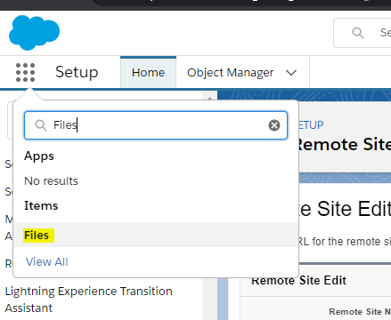Image resolution: width=391 pixels, height=320 pixels.
Task: Click the global search magnifier icon
Action: pos(358,33)
